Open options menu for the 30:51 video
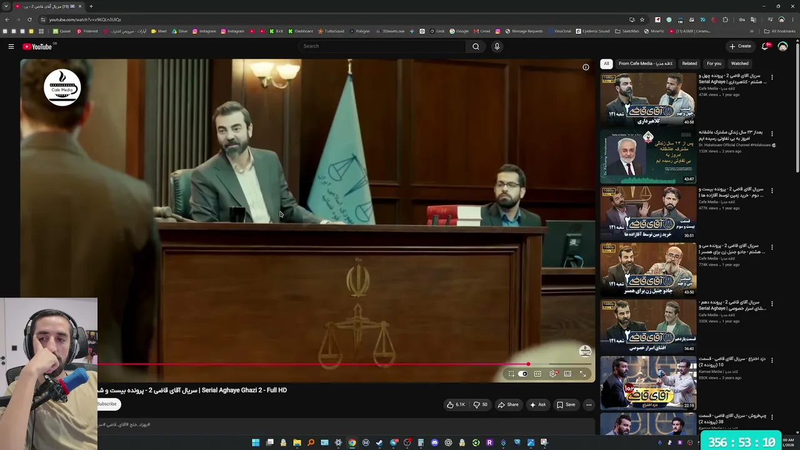800x450 pixels. [x=772, y=191]
